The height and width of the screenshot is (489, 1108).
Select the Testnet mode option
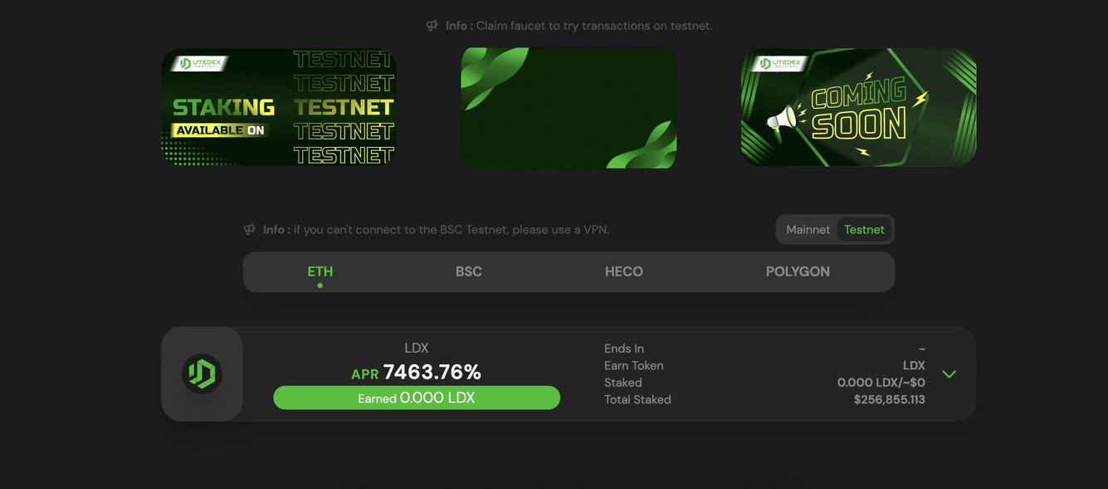(x=864, y=230)
